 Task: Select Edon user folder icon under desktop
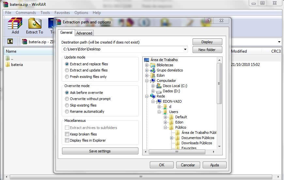(153, 75)
